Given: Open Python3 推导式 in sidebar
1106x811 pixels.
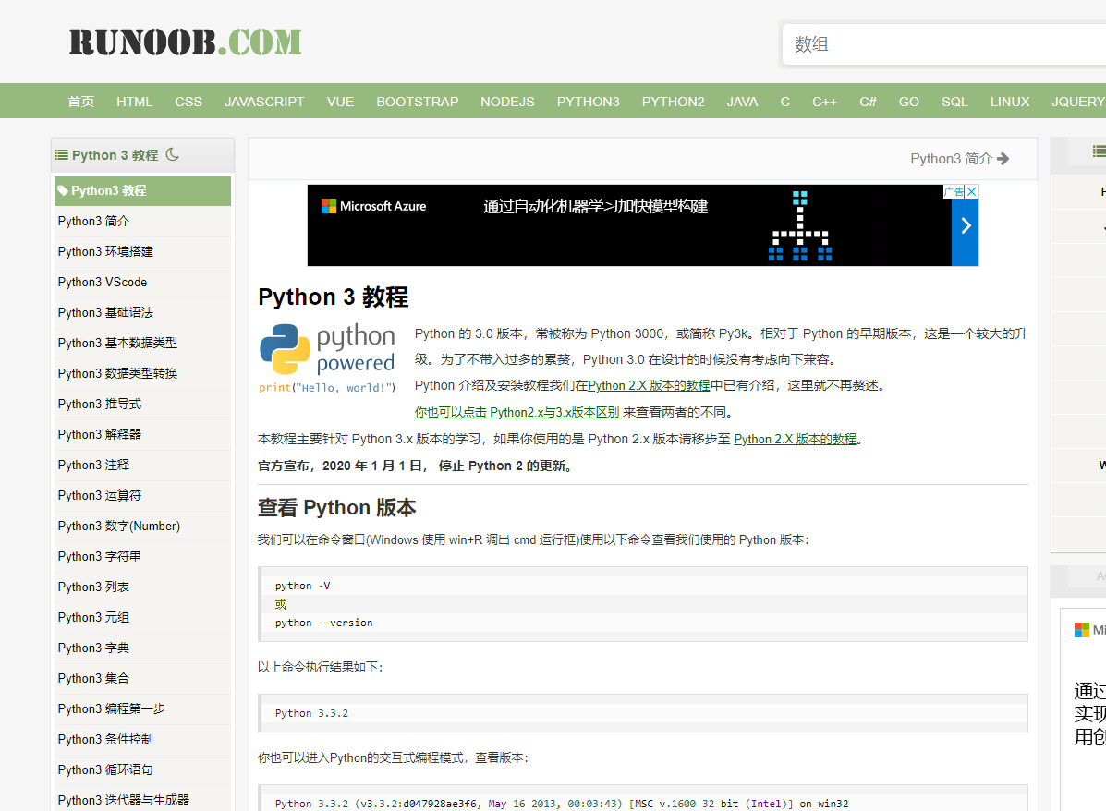Looking at the screenshot, I should (142, 404).
